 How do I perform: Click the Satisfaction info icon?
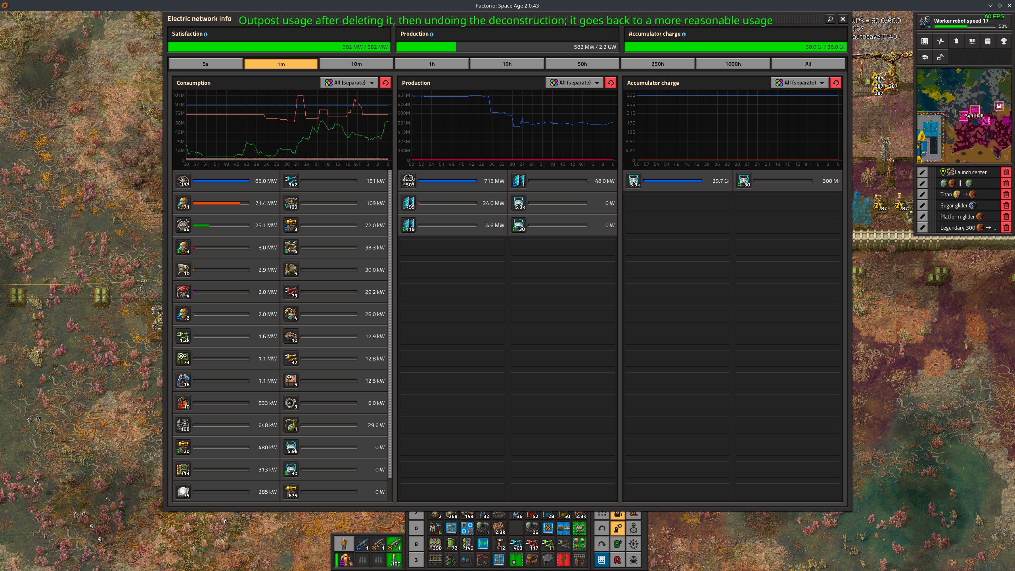pyautogui.click(x=205, y=34)
